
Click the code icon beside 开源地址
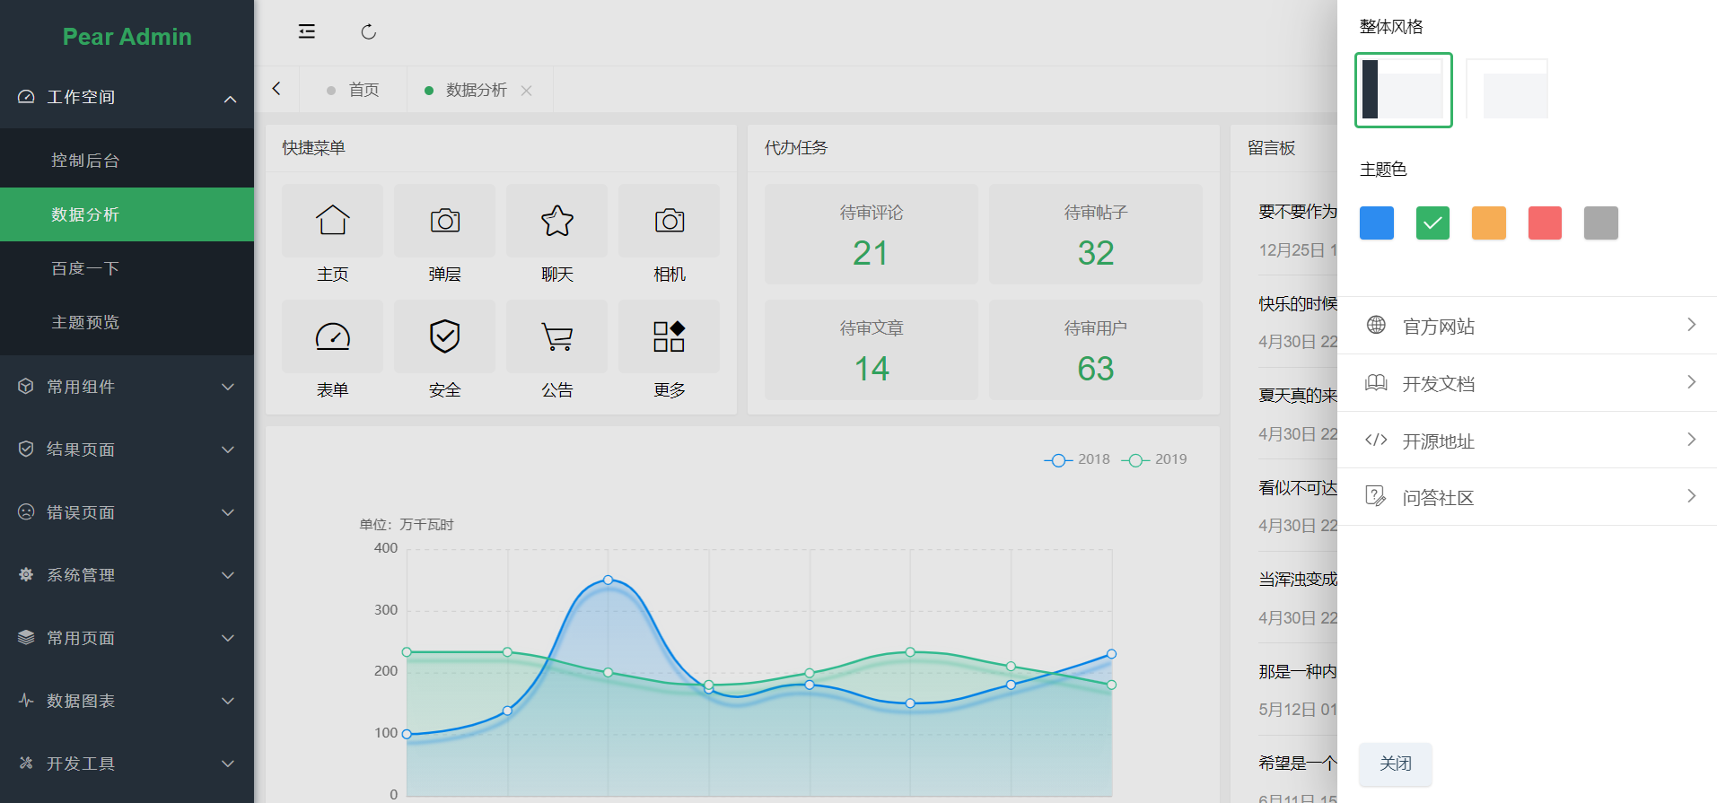coord(1376,440)
